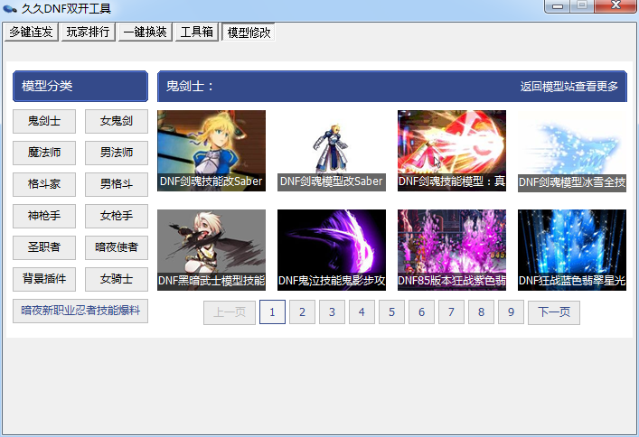Open the 女骑士 category
639x437 pixels.
[x=117, y=279]
